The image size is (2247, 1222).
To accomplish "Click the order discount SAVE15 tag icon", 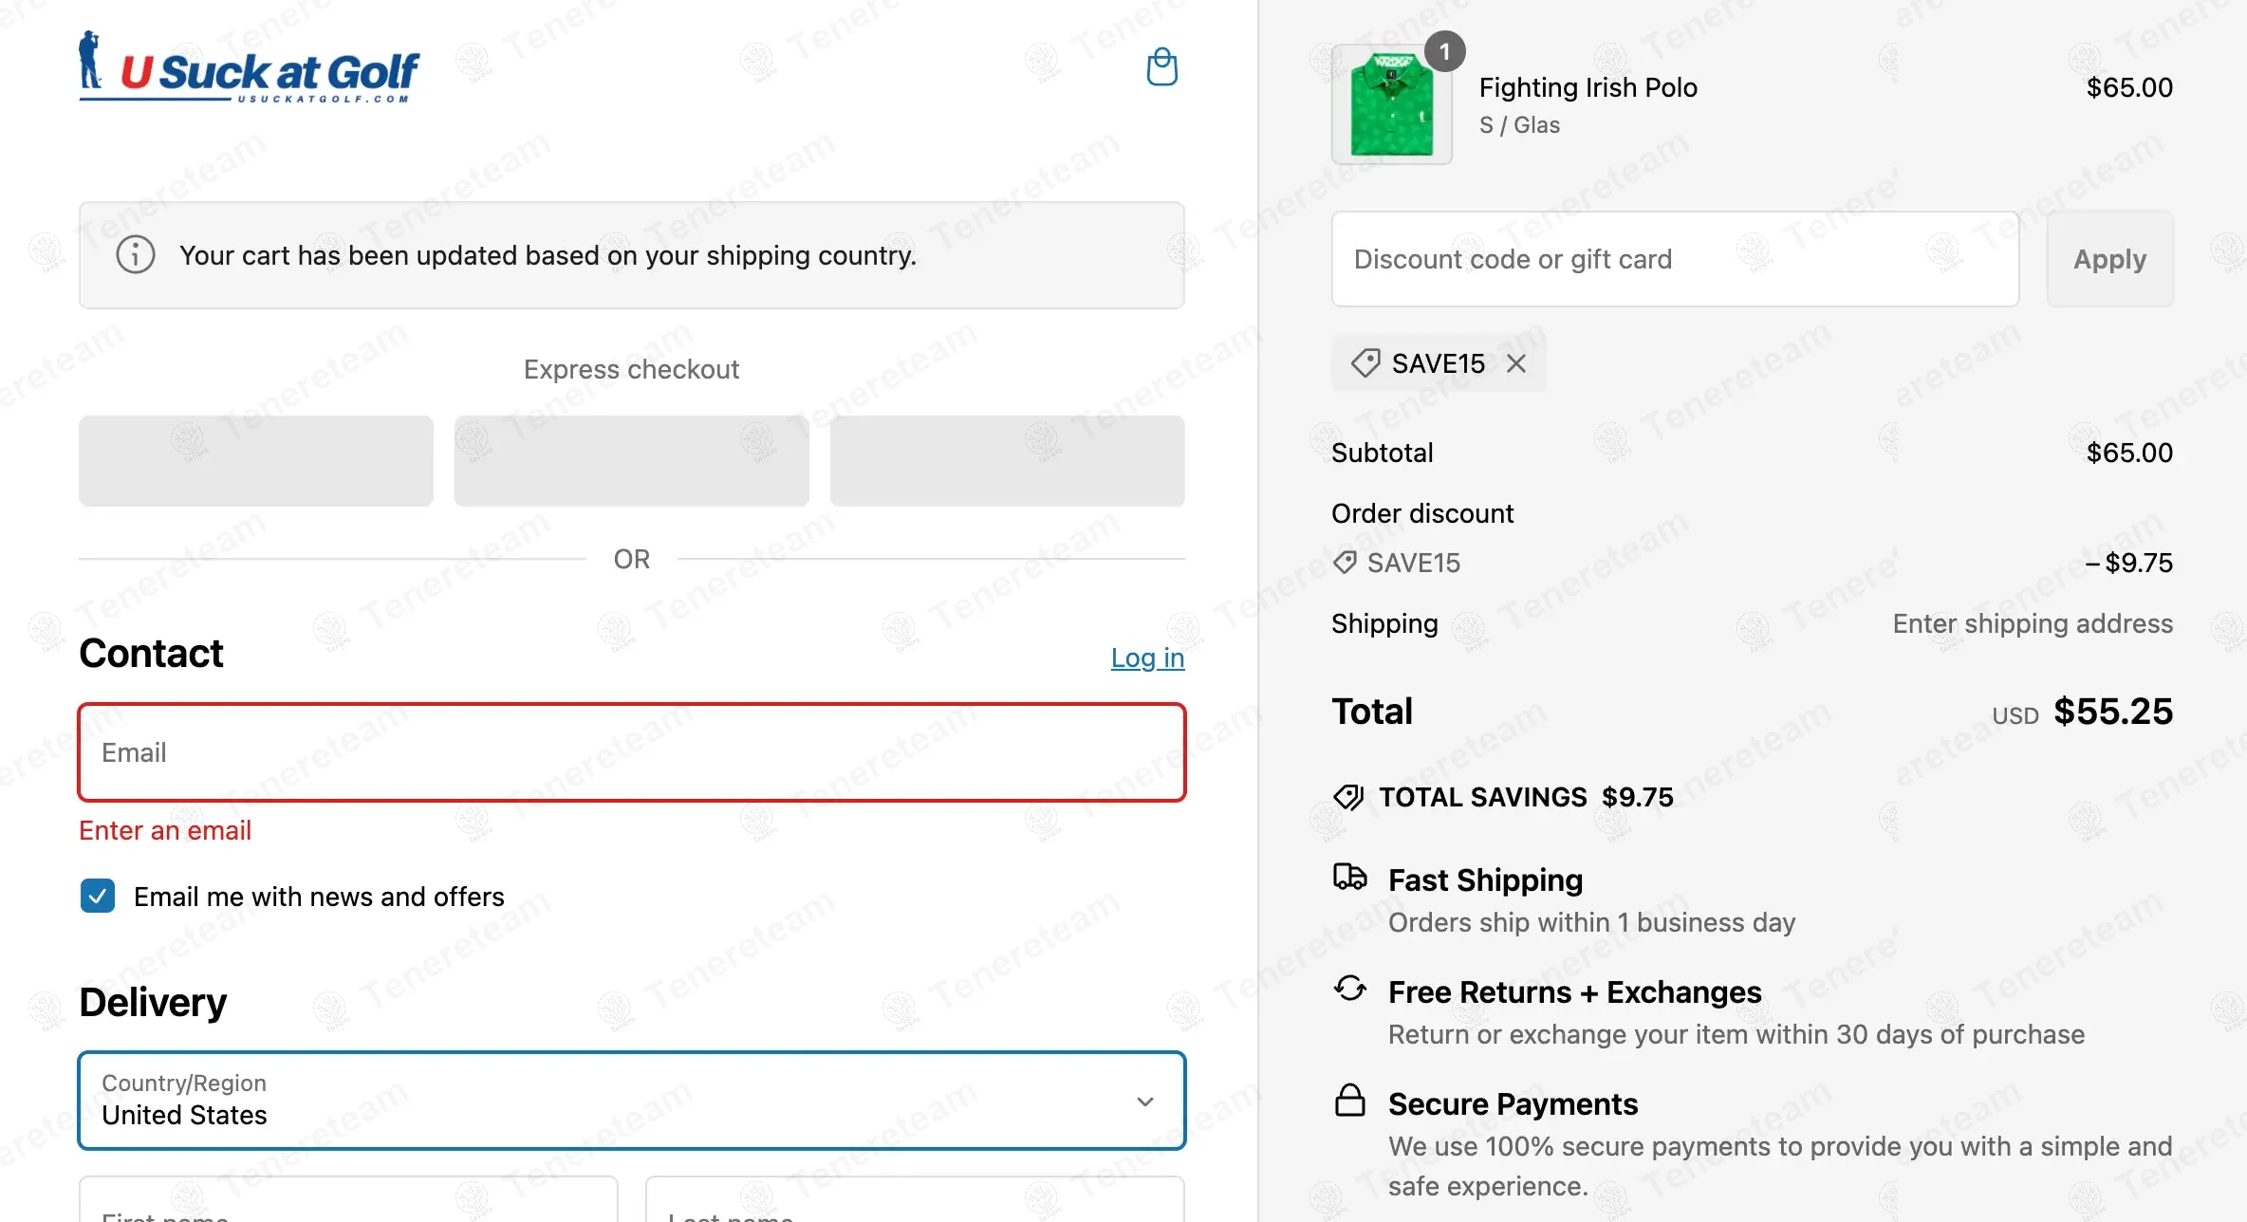I will click(x=1345, y=563).
